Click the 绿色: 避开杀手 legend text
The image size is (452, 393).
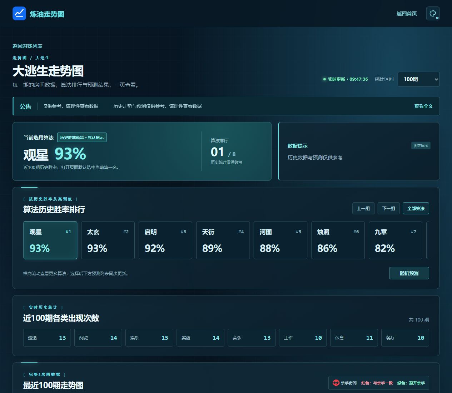coord(411,383)
